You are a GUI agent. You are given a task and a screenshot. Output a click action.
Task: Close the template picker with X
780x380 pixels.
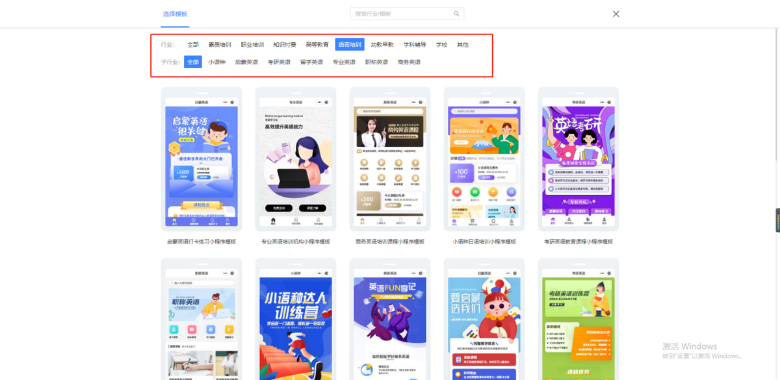(616, 14)
